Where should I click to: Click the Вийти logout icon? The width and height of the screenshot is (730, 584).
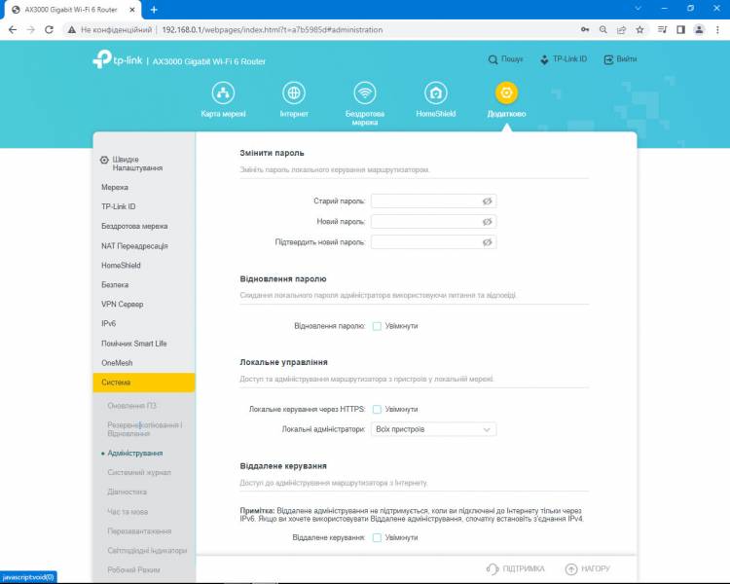[608, 59]
